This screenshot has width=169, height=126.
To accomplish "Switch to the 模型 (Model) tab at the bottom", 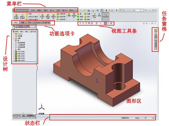I will click(23, 116).
